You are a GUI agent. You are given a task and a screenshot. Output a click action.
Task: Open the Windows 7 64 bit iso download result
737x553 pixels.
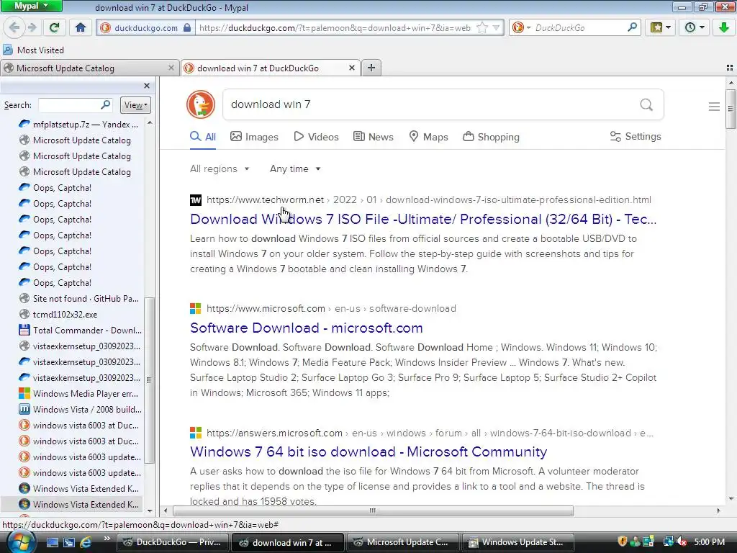click(368, 451)
